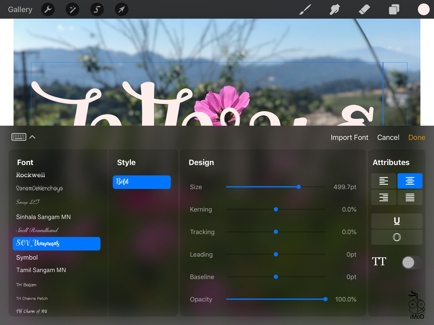Tap Import Font

click(x=349, y=137)
